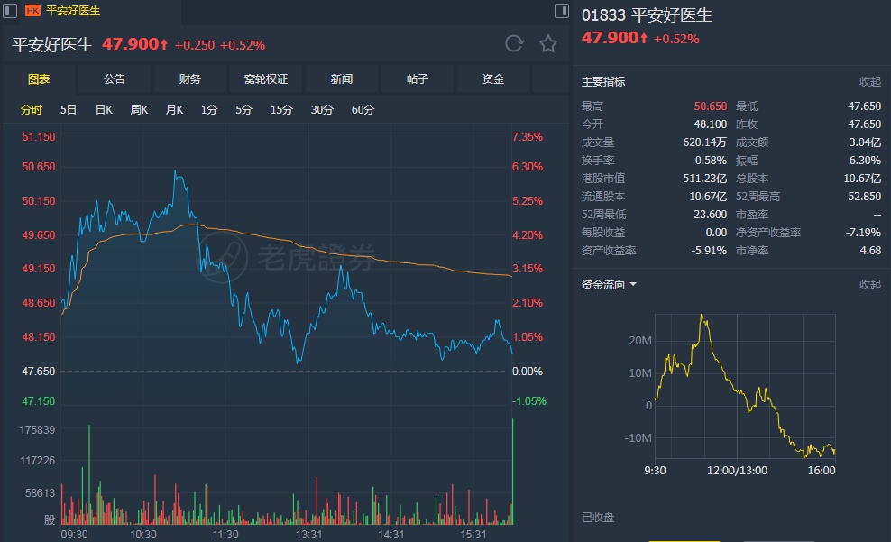Select the 日K chart period
This screenshot has height=542, width=891.
tap(104, 110)
